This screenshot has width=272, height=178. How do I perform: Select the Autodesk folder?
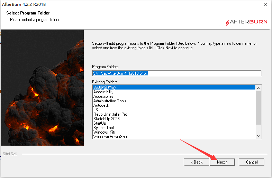click(x=174, y=105)
